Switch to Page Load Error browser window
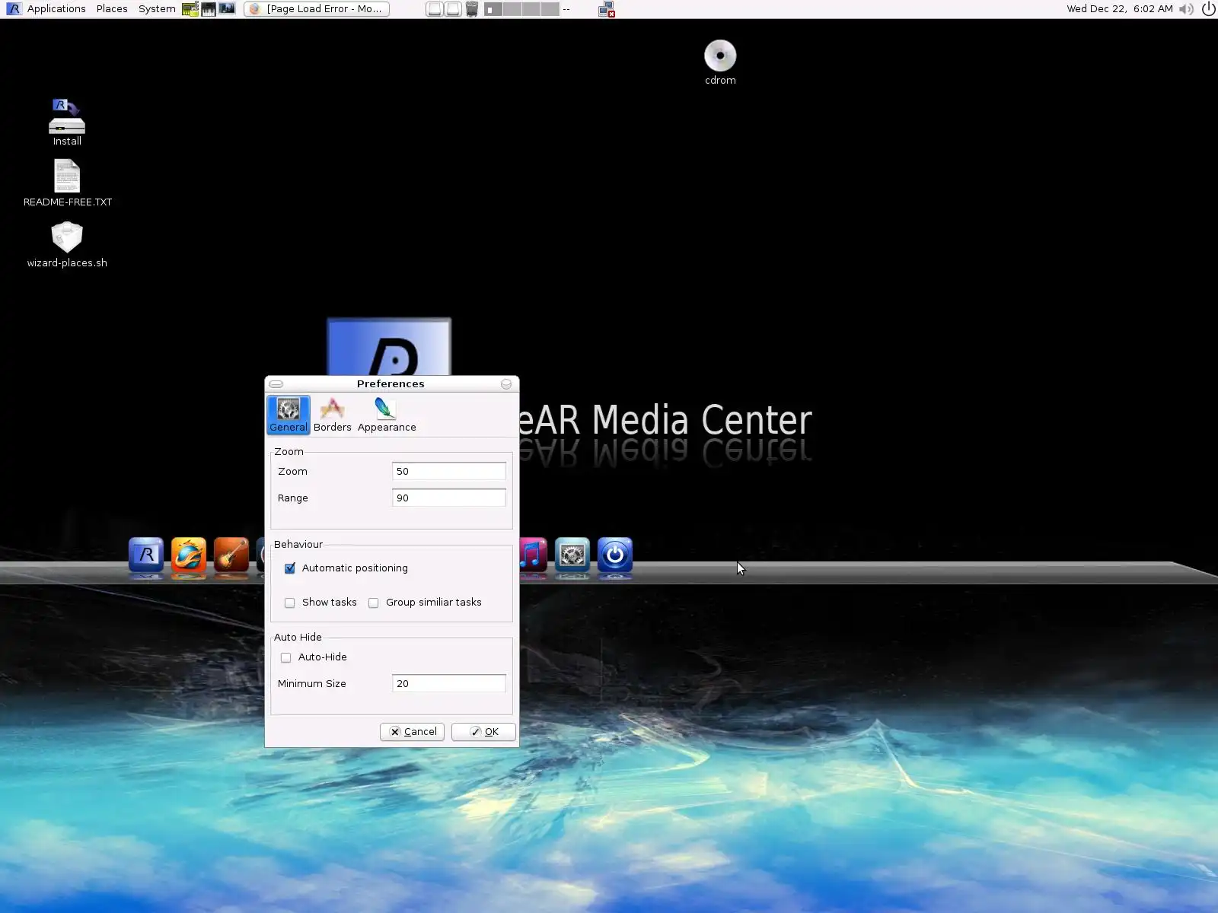1218x913 pixels. pyautogui.click(x=317, y=9)
